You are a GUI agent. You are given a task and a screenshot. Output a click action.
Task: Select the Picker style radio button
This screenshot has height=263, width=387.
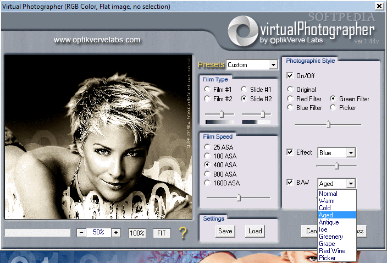[333, 108]
